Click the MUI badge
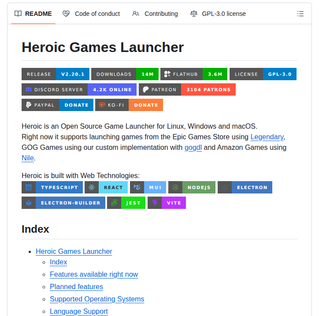This screenshot has height=316, width=319. pyautogui.click(x=148, y=187)
